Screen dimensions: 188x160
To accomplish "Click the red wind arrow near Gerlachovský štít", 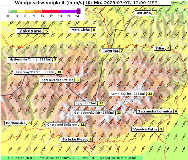I will point(119,108).
